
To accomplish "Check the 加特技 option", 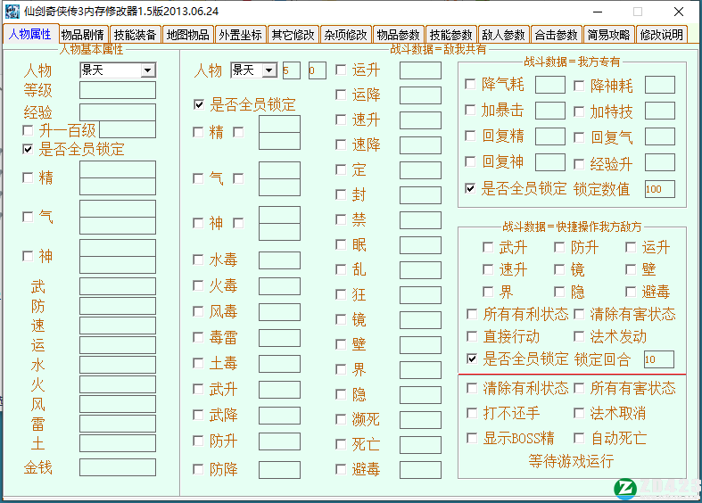I will [x=579, y=111].
